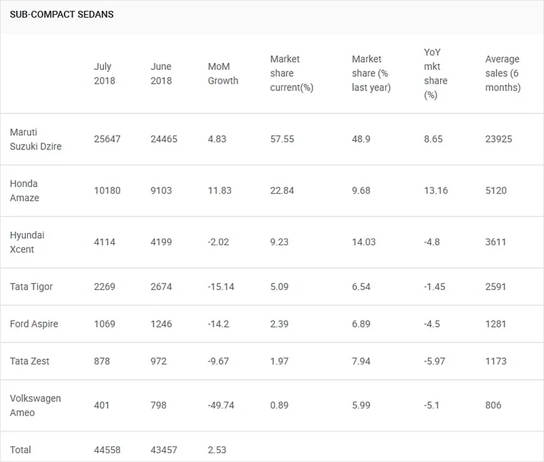This screenshot has height=462, width=544.
Task: Click the Total July 2018 value 44558
Action: tap(107, 450)
